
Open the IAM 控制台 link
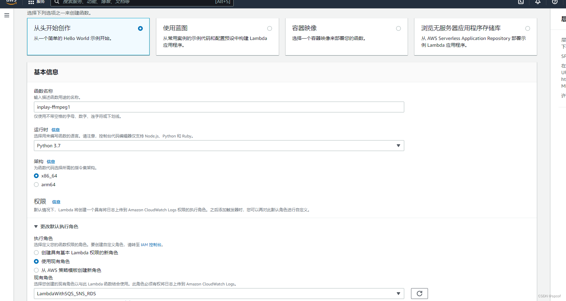[x=151, y=245]
